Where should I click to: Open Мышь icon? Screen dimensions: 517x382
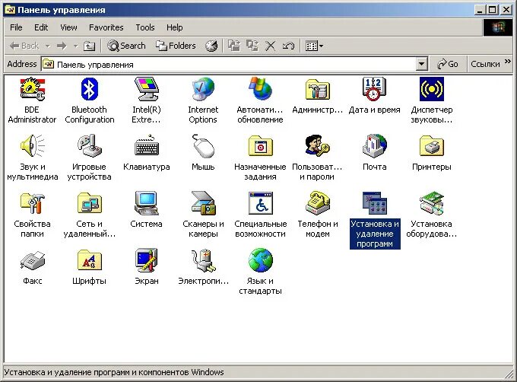click(203, 146)
